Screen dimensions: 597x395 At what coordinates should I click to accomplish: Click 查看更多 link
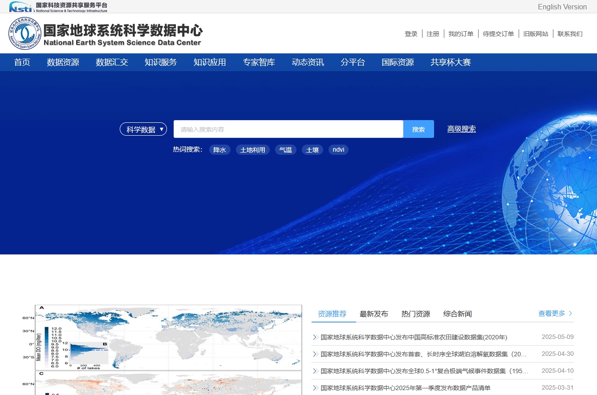552,314
